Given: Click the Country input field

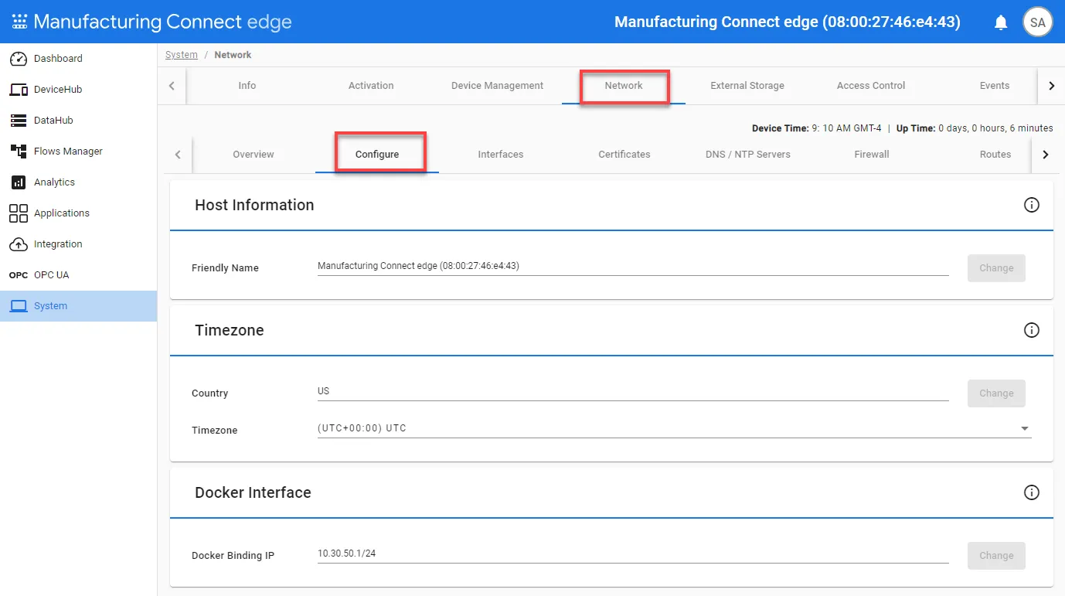Looking at the screenshot, I should [633, 391].
